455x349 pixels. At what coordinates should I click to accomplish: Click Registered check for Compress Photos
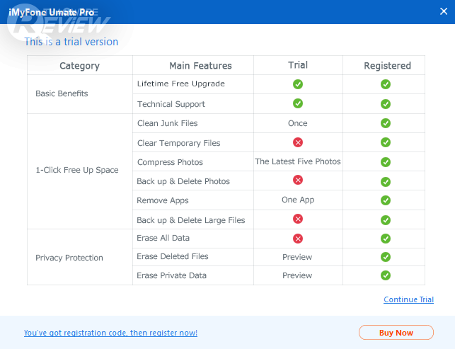(x=386, y=162)
